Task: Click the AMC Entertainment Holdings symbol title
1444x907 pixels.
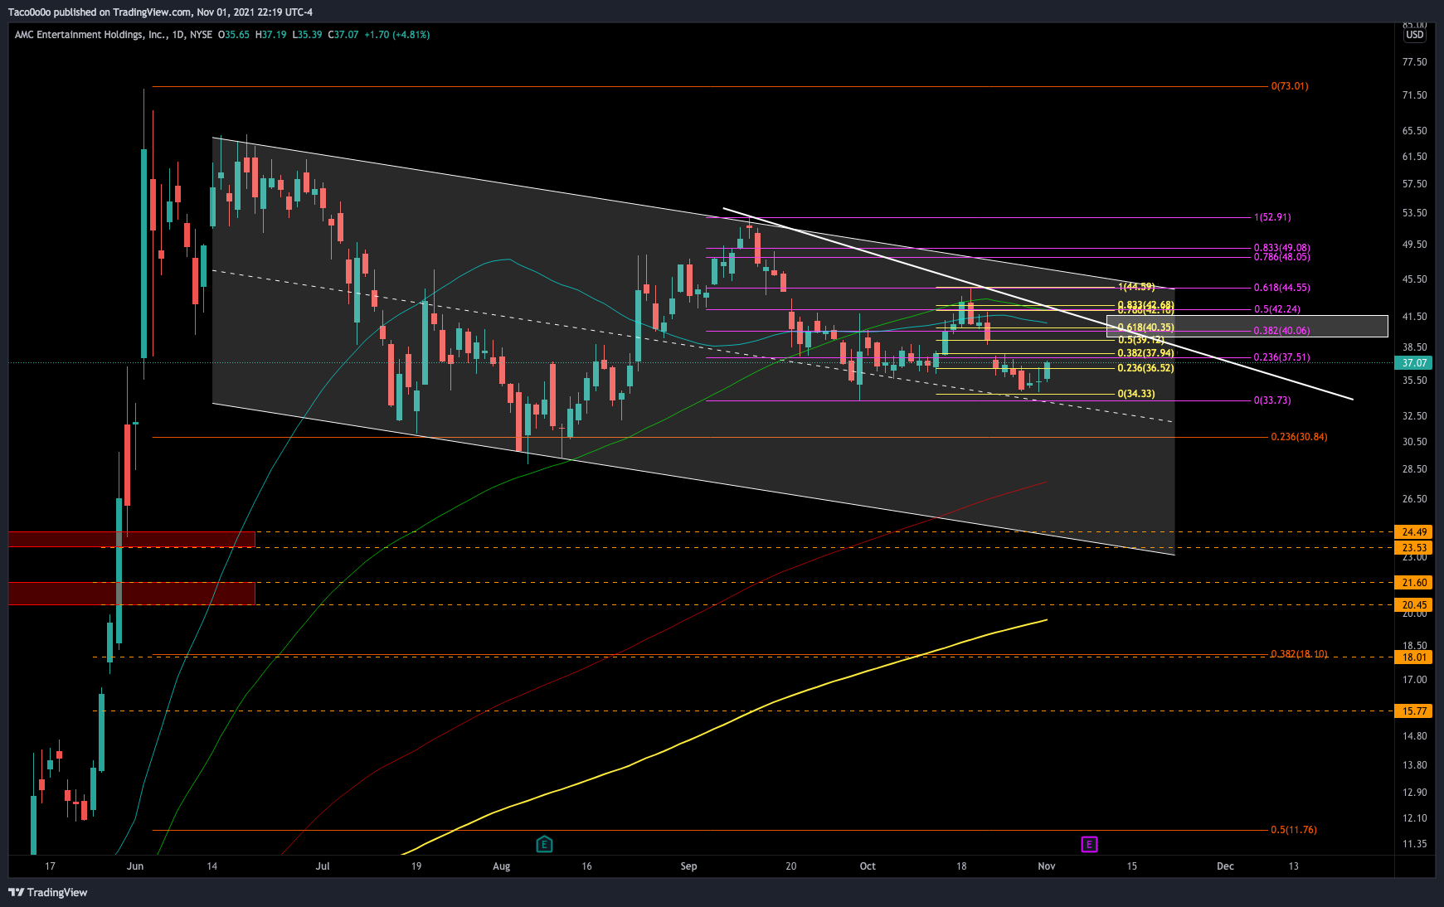Action: tap(90, 35)
